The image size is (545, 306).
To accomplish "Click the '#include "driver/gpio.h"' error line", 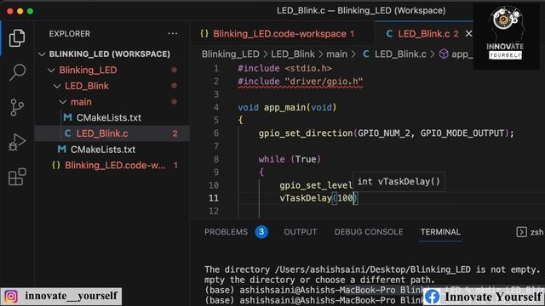I will [301, 82].
